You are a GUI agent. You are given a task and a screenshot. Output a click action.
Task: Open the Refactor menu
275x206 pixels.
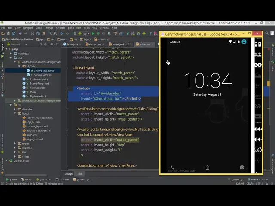click(x=60, y=28)
